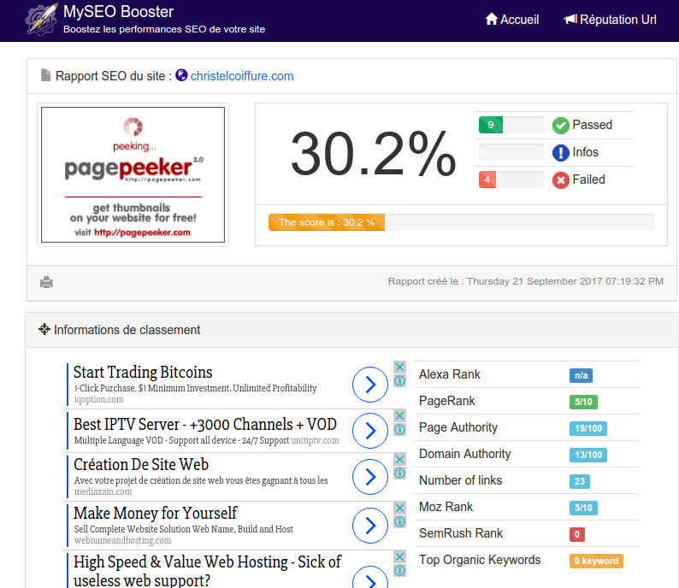Screen dimensions: 679x588
Task: Close the Best IPTV Server ad
Action: [x=399, y=415]
